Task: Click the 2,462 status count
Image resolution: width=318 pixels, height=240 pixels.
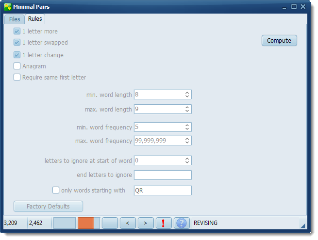Action: pyautogui.click(x=35, y=223)
